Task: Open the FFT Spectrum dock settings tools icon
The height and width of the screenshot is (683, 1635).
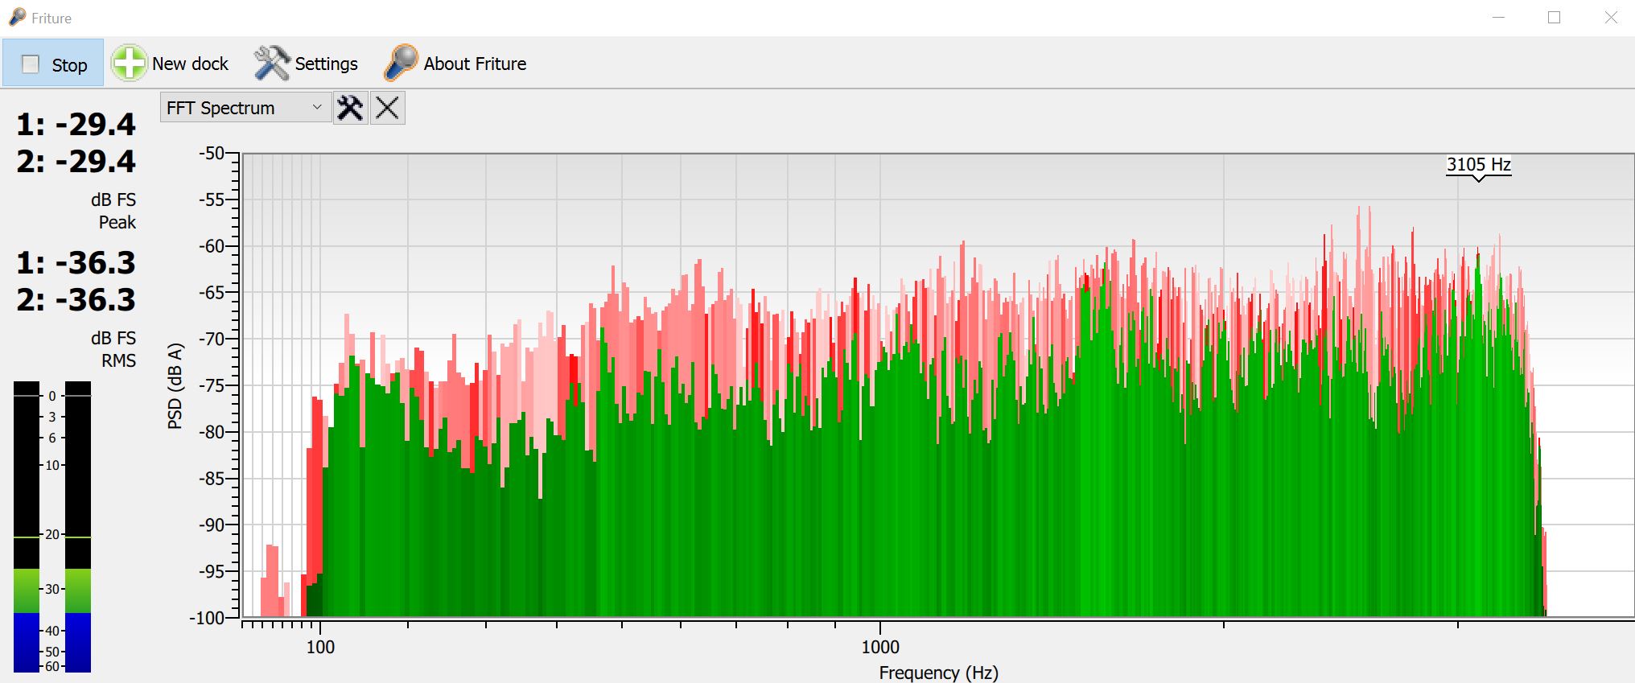Action: [x=350, y=108]
